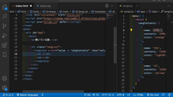The image size is (173, 97).
Task: Open the Extensions view
Action: (4, 45)
